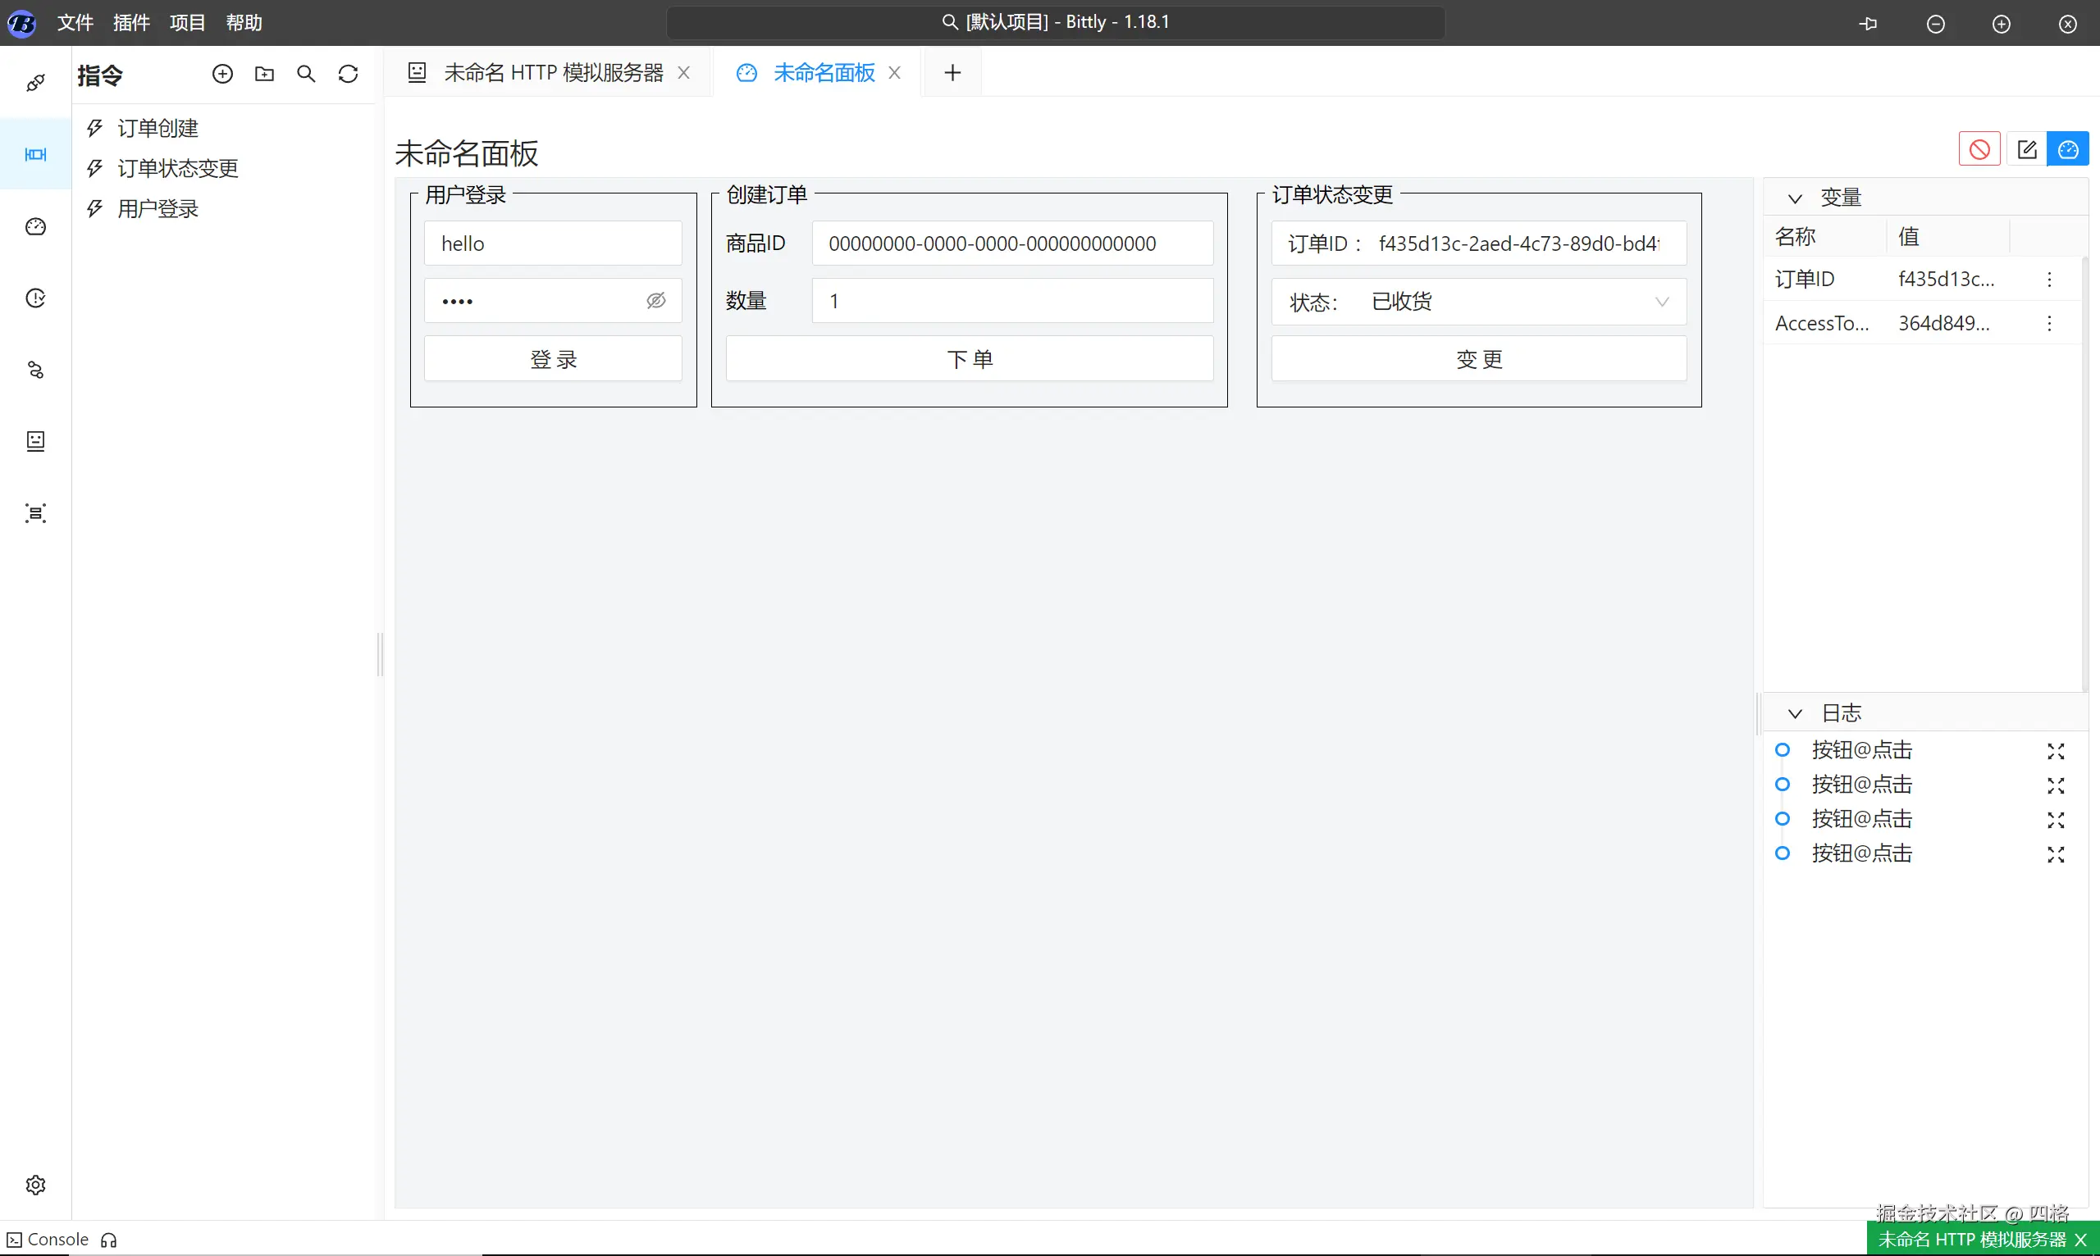This screenshot has width=2100, height=1256.
Task: Open the workflow chain sidebar icon
Action: coord(35,370)
